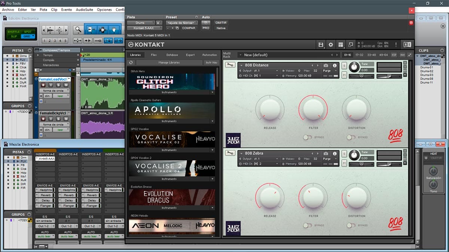The height and width of the screenshot is (252, 449).
Task: Select the Trim tool in the edit toolbar
Action: (91, 29)
